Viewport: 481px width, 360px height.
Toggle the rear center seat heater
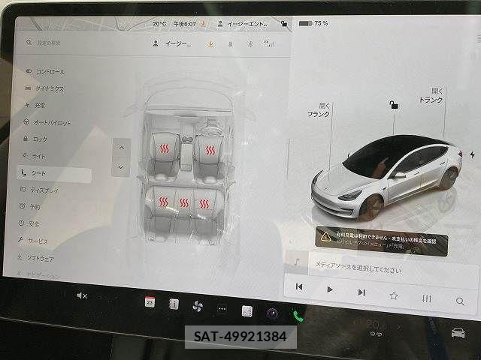[183, 203]
